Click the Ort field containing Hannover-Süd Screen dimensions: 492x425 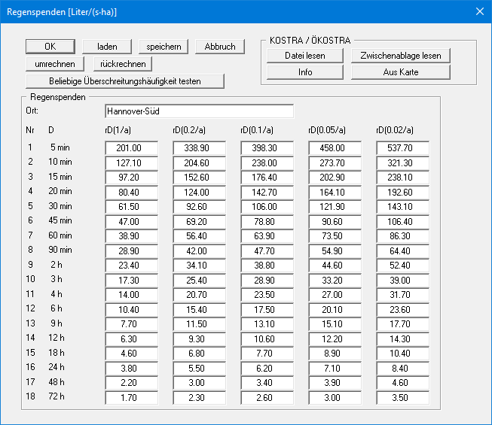click(x=199, y=111)
